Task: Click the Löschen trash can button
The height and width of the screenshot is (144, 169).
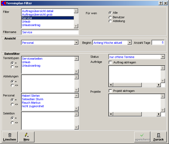Action: [10, 137]
